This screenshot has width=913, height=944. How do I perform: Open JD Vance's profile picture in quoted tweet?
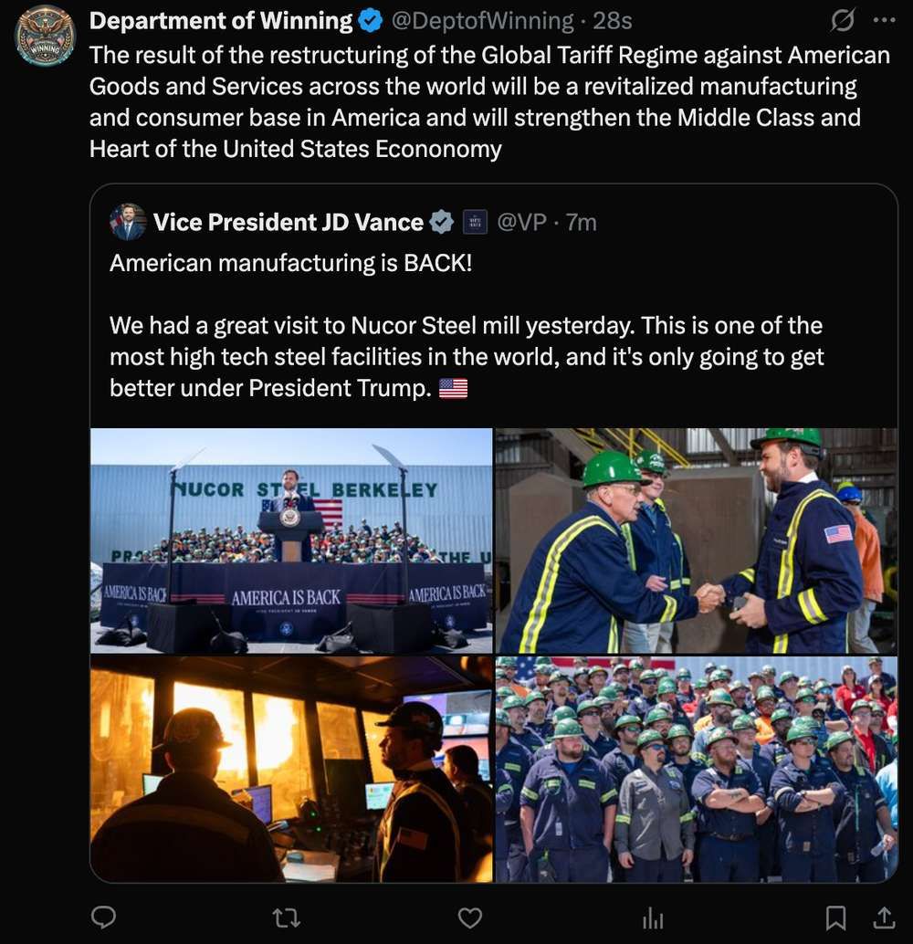coord(128,222)
